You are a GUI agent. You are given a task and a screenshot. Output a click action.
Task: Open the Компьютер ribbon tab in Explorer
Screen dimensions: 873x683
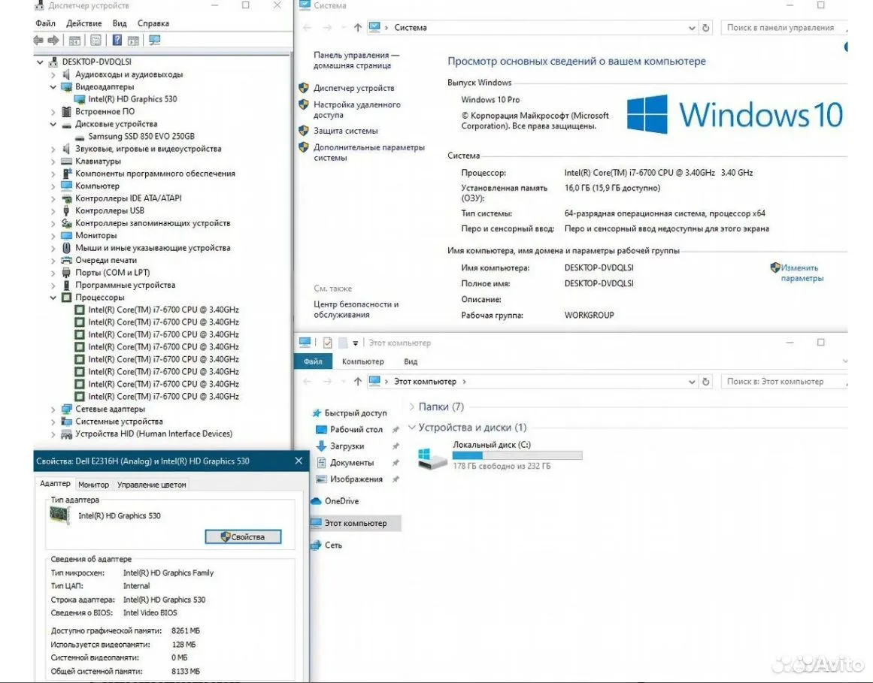click(x=363, y=361)
